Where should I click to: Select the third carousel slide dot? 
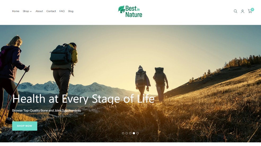pyautogui.click(x=130, y=133)
